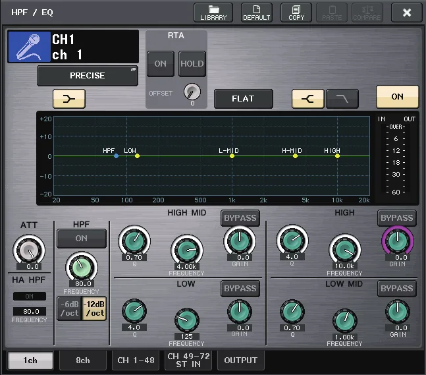
Task: Toggle the EQ ON button
Action: coord(397,97)
